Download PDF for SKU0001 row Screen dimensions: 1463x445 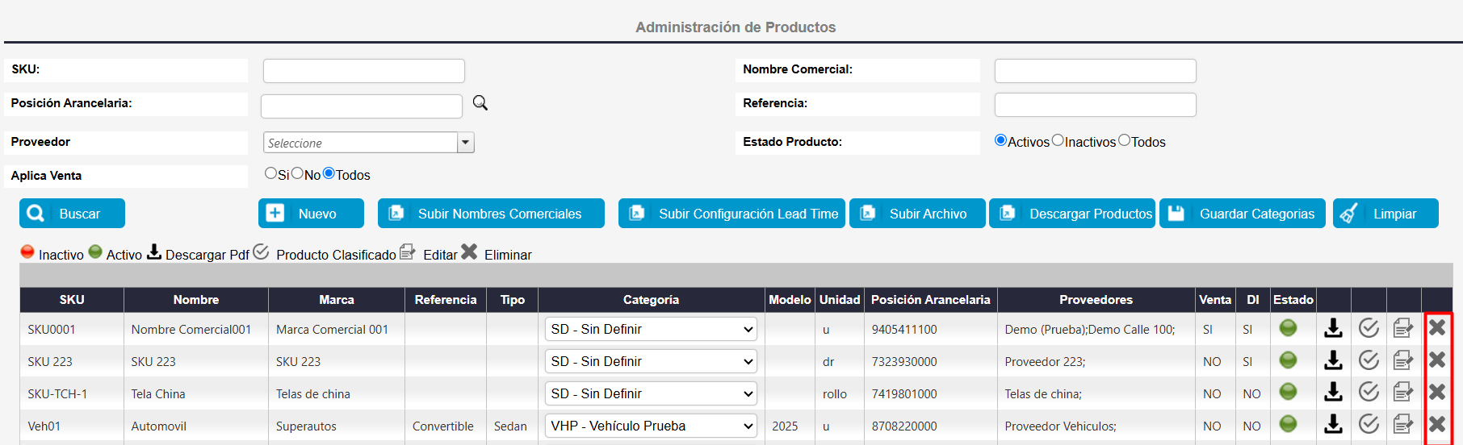[1333, 328]
